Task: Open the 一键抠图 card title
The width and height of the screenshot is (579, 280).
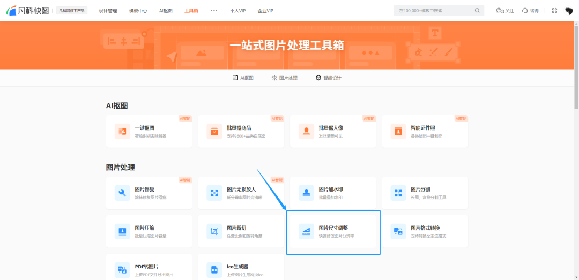Action: tap(144, 128)
